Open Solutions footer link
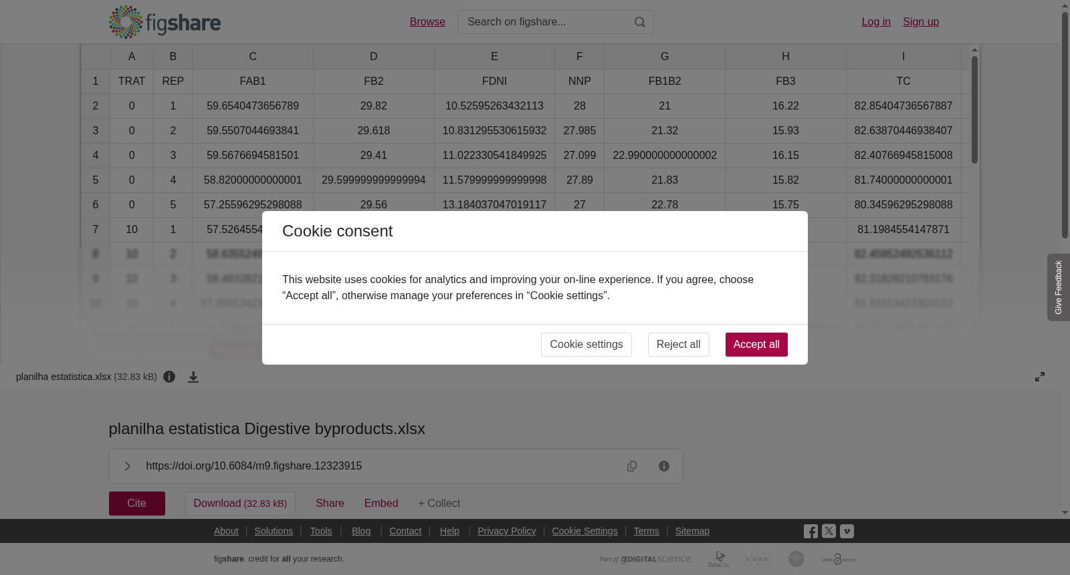1070x575 pixels. tap(274, 531)
